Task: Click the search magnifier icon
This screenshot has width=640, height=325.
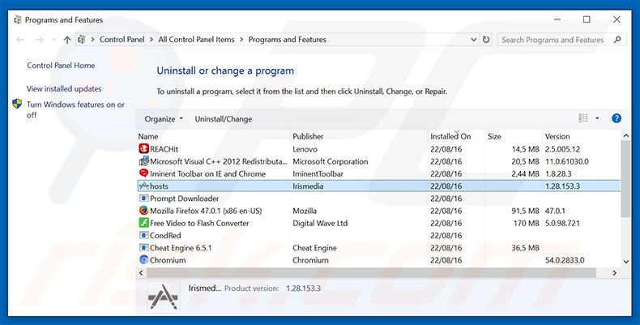Action: (617, 40)
